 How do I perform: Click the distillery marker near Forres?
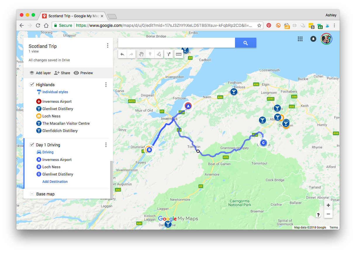coord(234,92)
